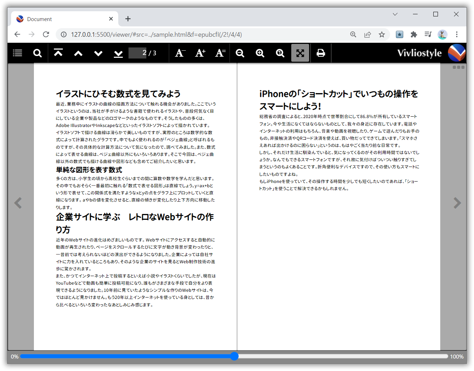Jump to the first page

click(x=58, y=53)
